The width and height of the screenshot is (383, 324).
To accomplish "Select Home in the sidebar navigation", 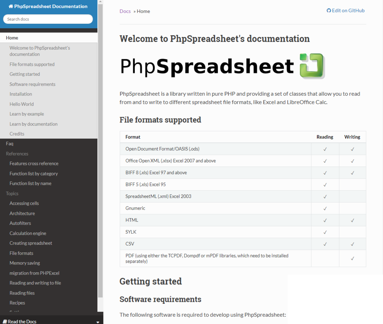I will click(x=12, y=38).
